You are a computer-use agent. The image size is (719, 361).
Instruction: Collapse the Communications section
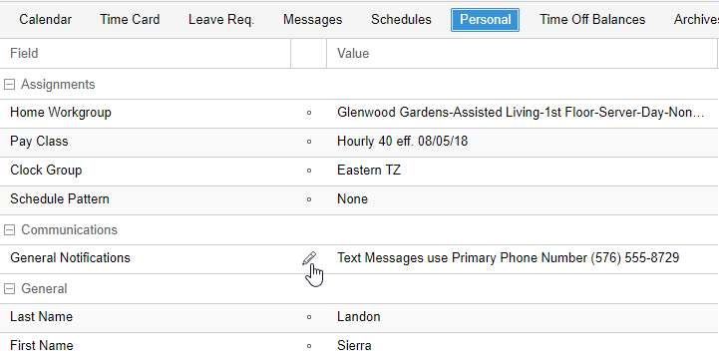(x=9, y=229)
